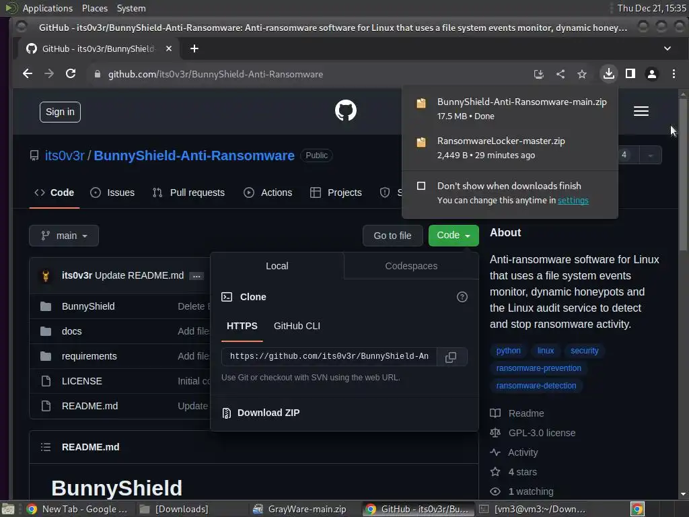Open the clone help question icon
689x517 pixels.
pos(462,297)
